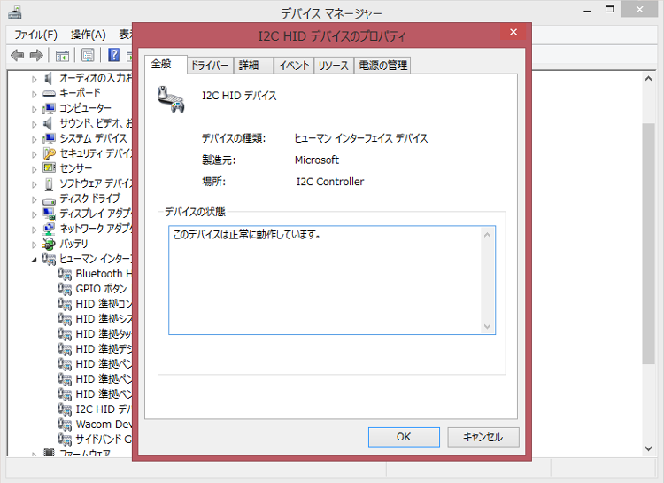Click the ネットワーク アダプター icon
The width and height of the screenshot is (664, 483).
coord(49,229)
